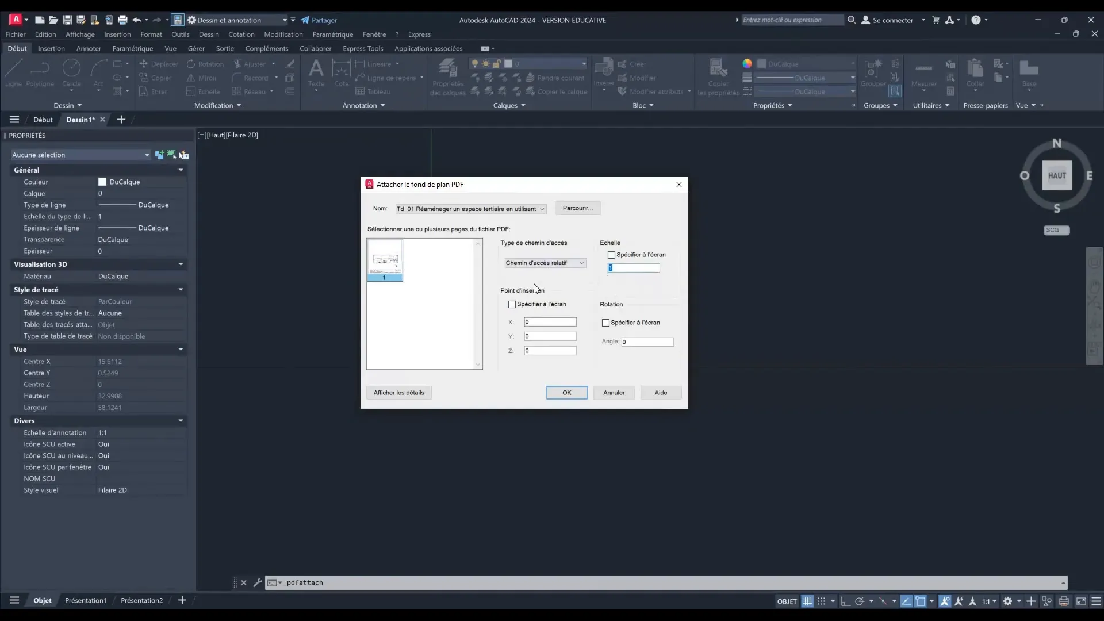Image resolution: width=1104 pixels, height=621 pixels.
Task: Switch to the Annoter ribbon tab
Action: coord(89,48)
